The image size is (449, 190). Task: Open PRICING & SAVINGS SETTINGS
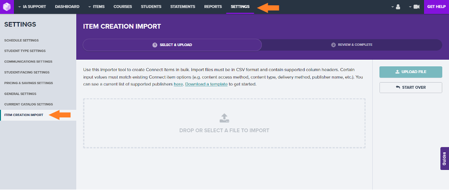[x=29, y=83]
